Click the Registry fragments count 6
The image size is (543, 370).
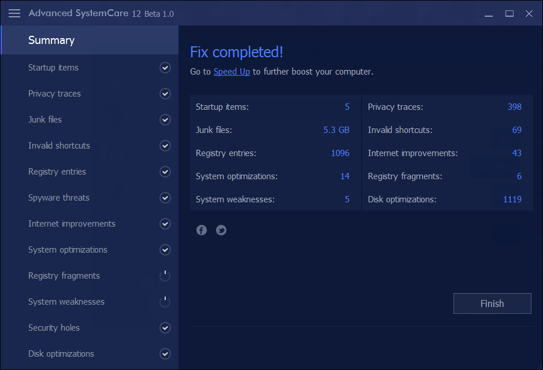(519, 176)
